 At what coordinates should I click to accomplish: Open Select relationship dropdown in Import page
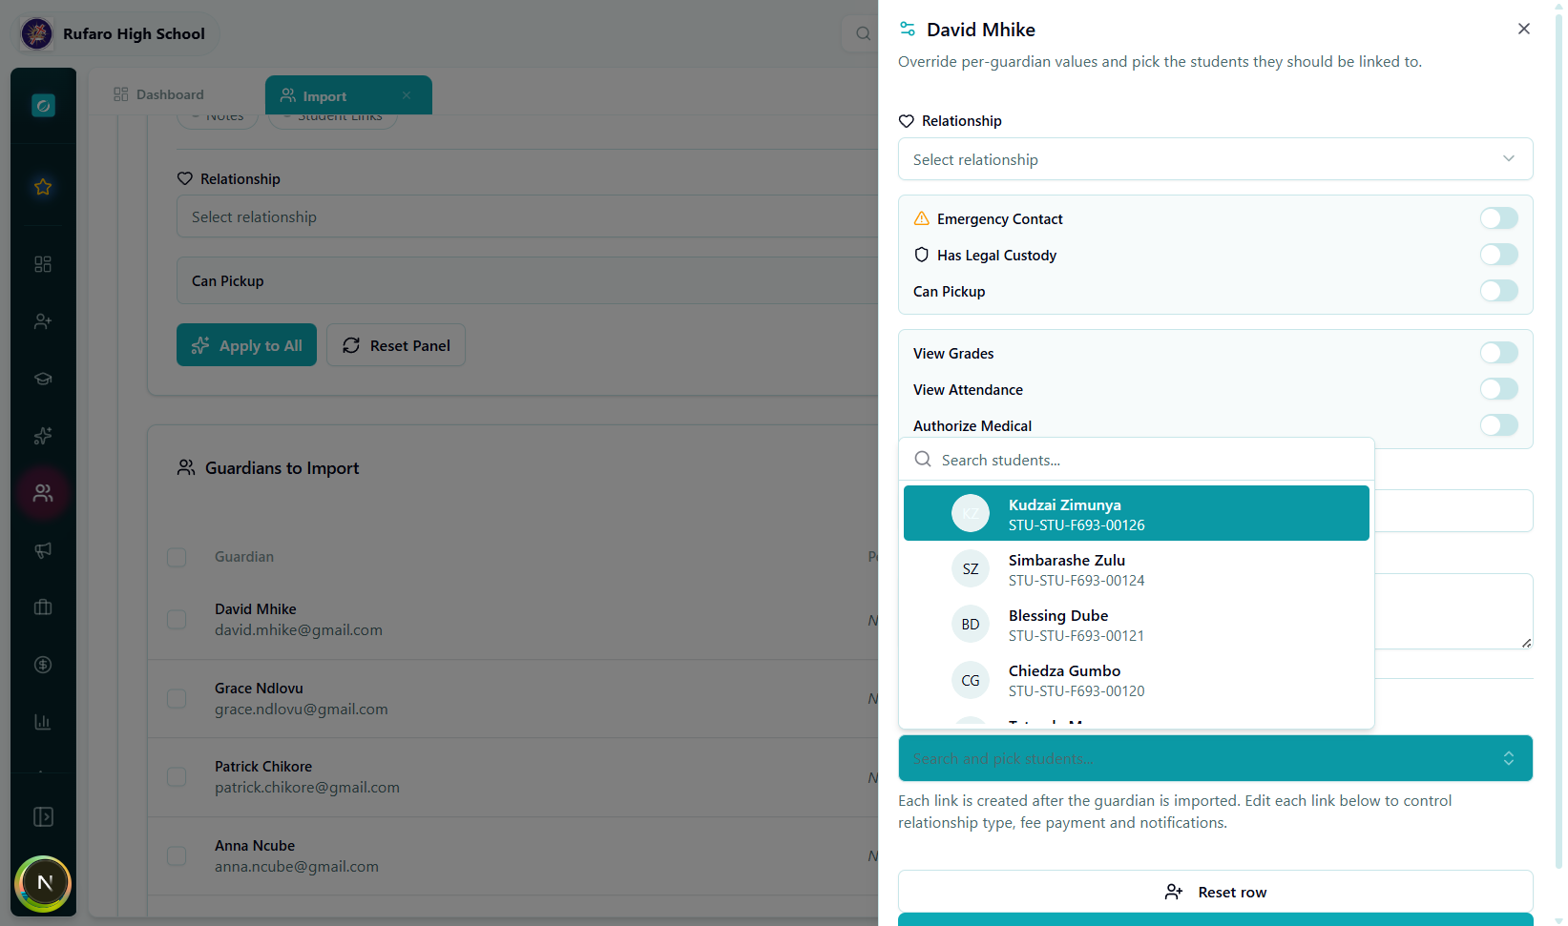point(527,216)
